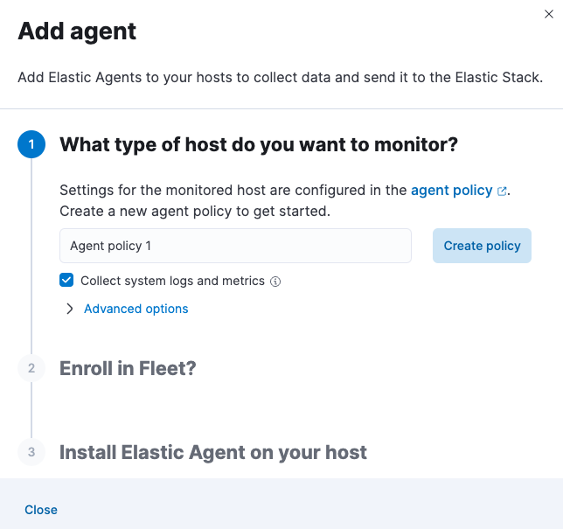Select the 'Enroll in Fleet?' step heading
This screenshot has width=563, height=529.
coord(128,368)
